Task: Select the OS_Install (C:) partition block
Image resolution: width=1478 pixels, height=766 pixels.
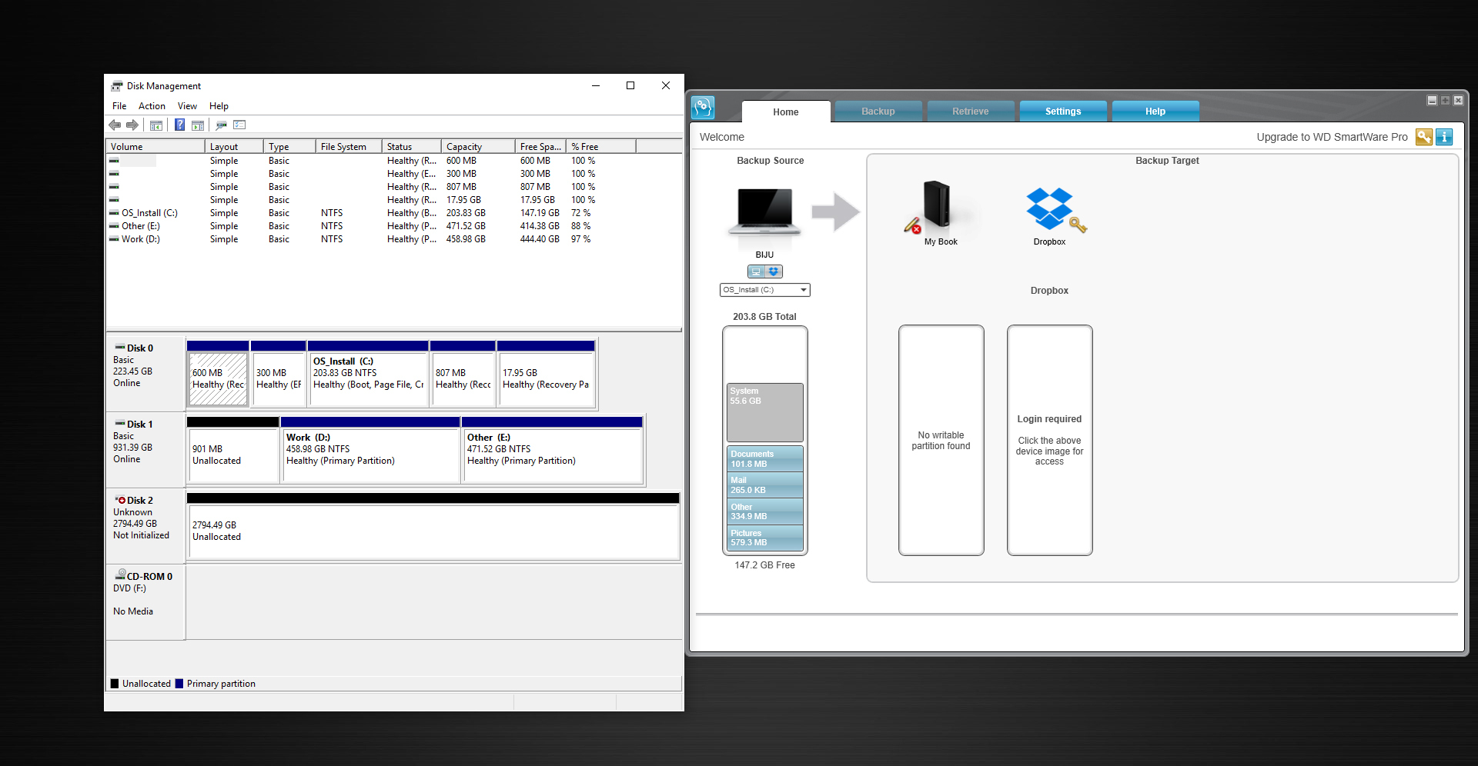Action: pyautogui.click(x=368, y=373)
